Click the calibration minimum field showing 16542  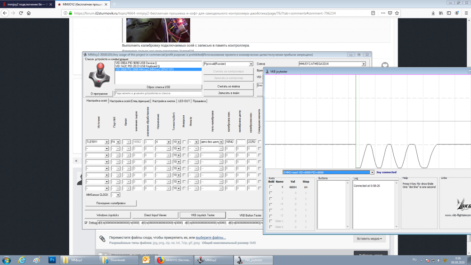pyautogui.click(x=230, y=141)
